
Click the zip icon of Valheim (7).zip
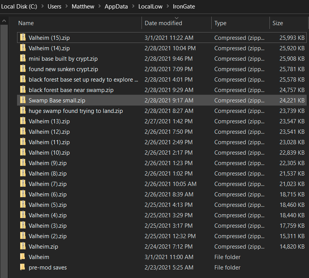pyautogui.click(x=23, y=184)
